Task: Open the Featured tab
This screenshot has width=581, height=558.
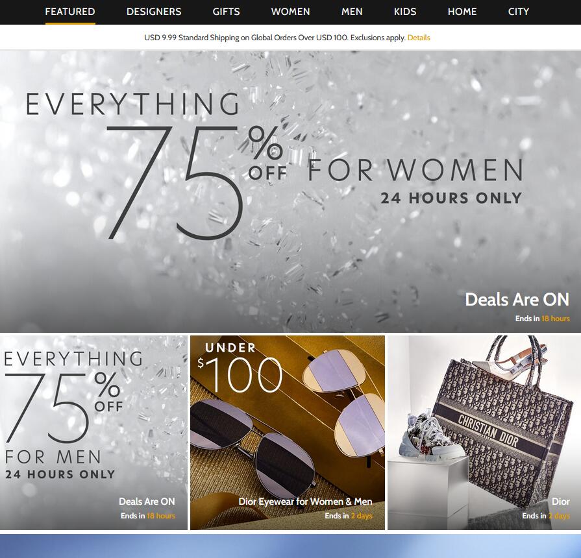Action: [70, 12]
